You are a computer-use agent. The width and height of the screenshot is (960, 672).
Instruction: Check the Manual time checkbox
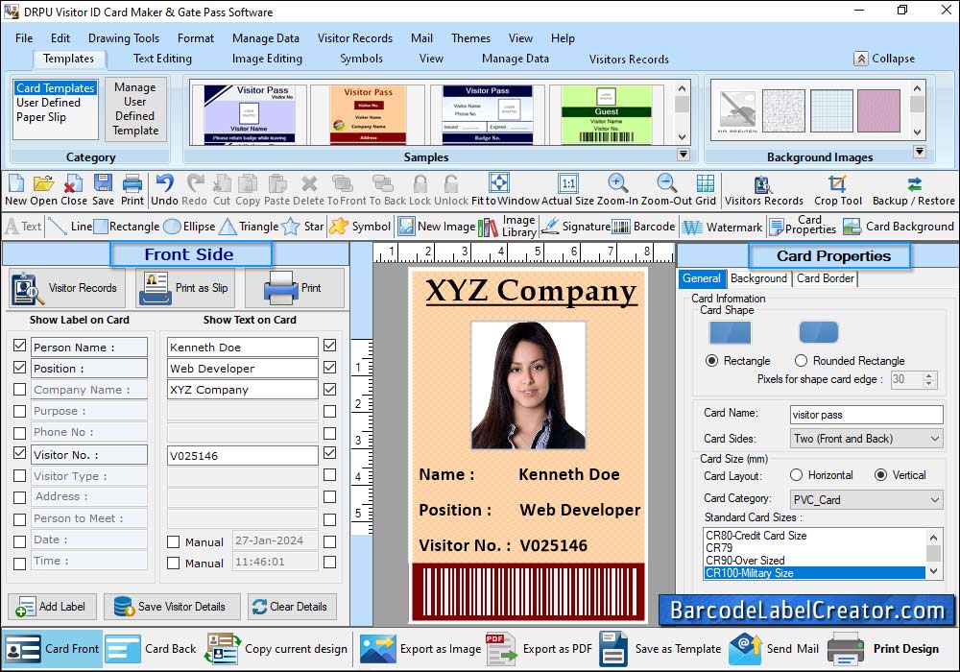pos(173,564)
